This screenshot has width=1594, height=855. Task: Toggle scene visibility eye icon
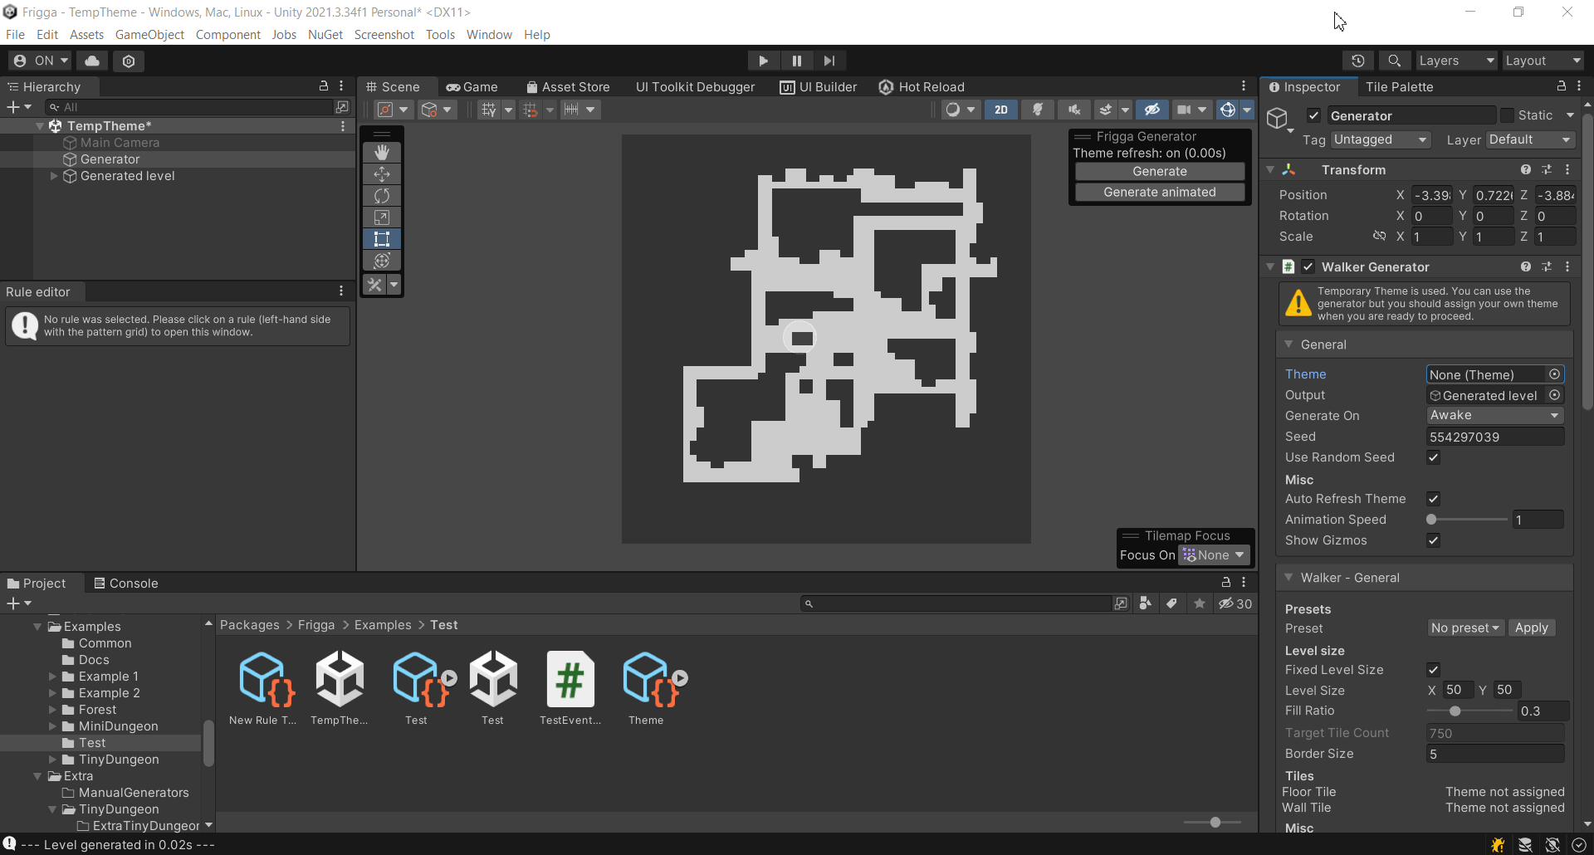click(1152, 110)
